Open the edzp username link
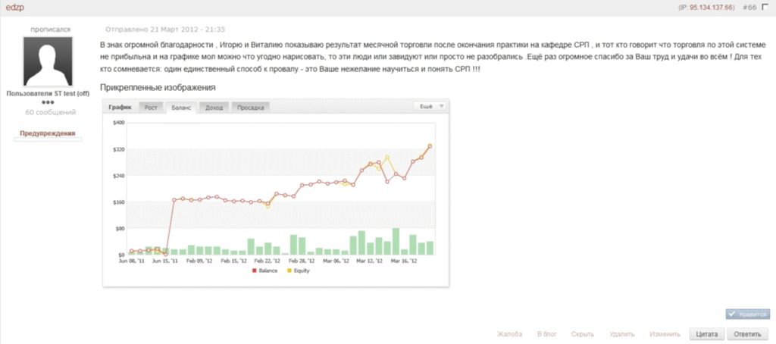 pos(15,8)
